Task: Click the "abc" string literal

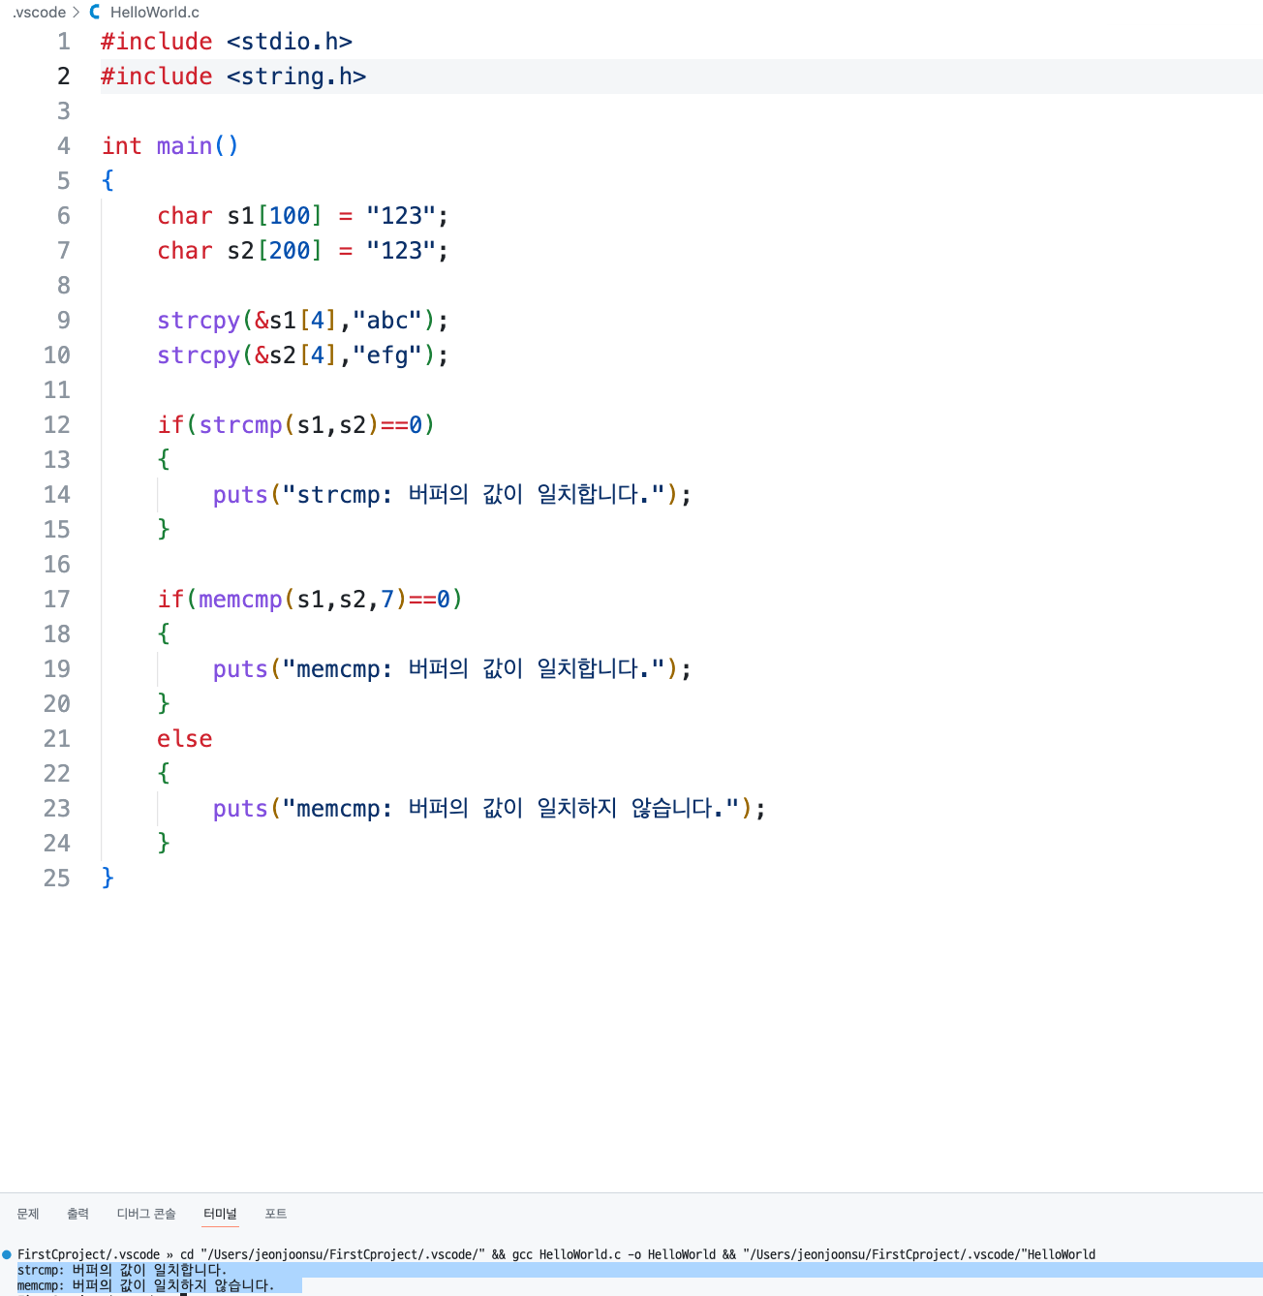Action: (x=387, y=321)
